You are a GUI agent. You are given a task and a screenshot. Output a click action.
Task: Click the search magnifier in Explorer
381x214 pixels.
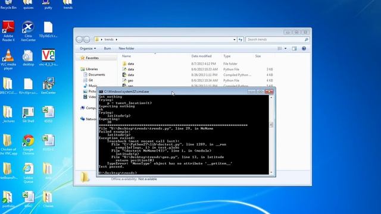(307, 39)
